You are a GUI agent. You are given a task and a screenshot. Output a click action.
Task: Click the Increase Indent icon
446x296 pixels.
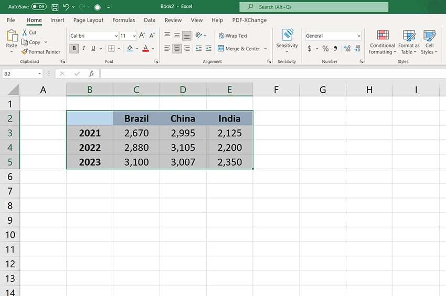[208, 49]
